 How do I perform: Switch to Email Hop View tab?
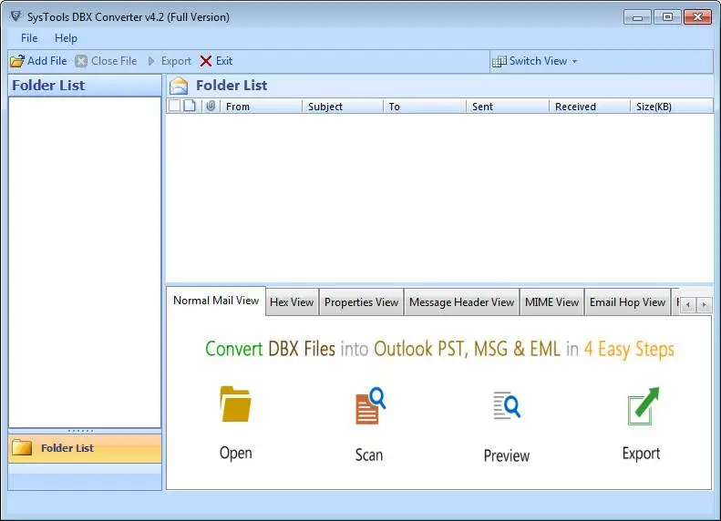pyautogui.click(x=628, y=302)
